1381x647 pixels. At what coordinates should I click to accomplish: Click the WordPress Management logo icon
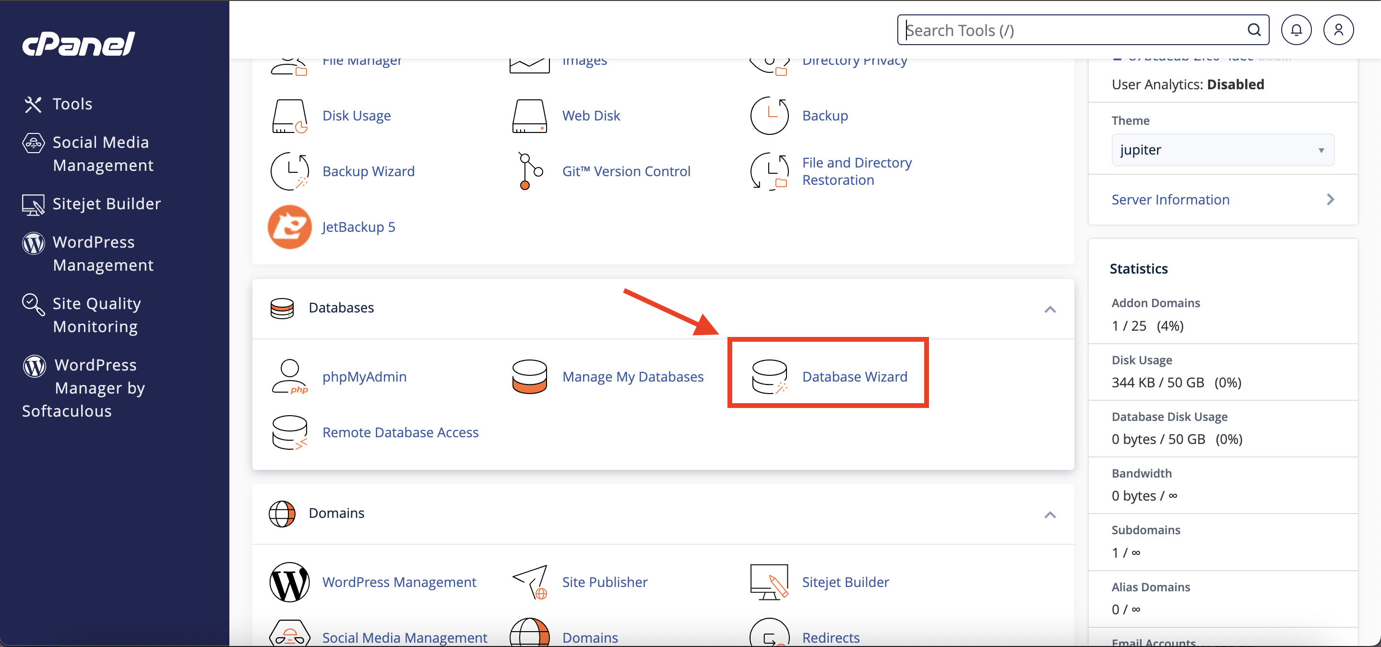pyautogui.click(x=290, y=582)
